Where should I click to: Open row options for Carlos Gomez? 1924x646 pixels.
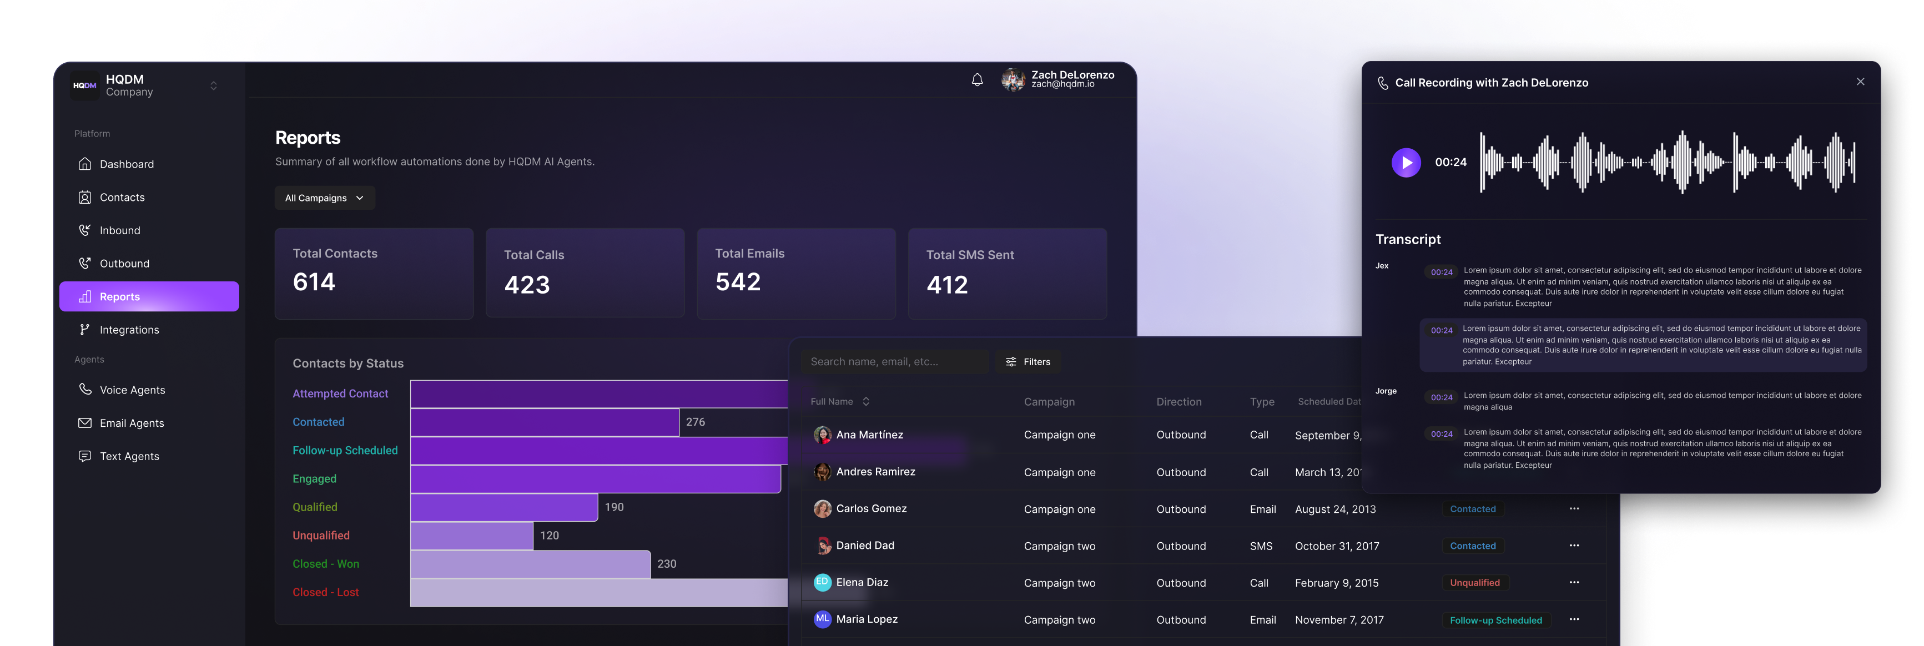pos(1574,508)
